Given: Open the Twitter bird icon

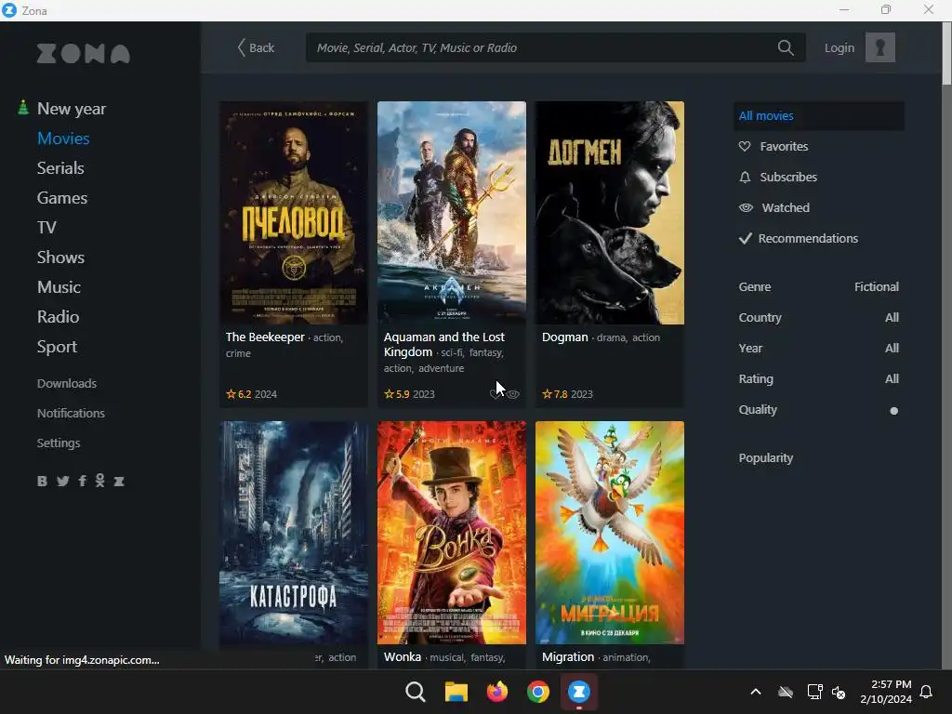Looking at the screenshot, I should pos(62,481).
